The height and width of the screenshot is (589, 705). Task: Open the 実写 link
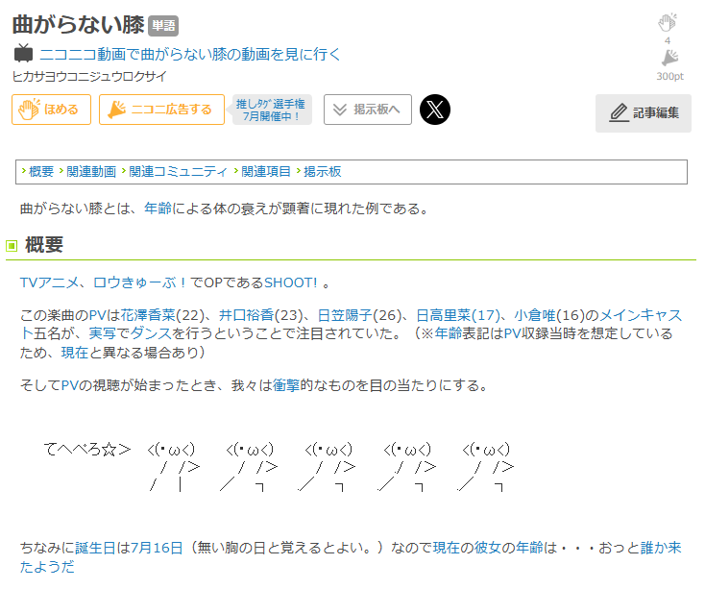[x=102, y=333]
